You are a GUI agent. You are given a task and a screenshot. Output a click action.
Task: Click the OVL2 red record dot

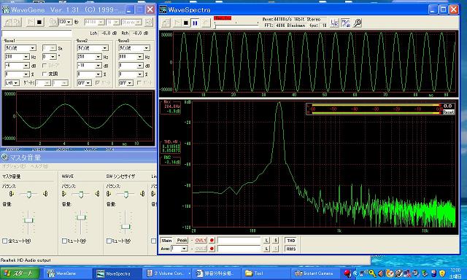point(212,249)
